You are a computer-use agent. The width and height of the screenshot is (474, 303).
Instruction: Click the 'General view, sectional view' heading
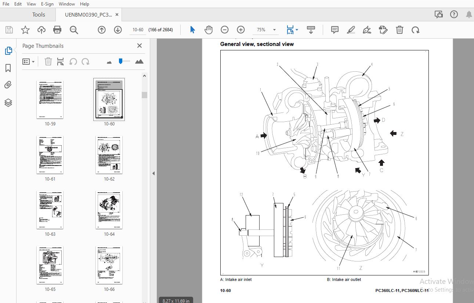[x=257, y=44]
